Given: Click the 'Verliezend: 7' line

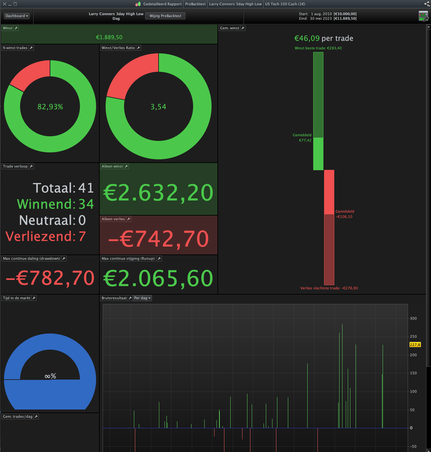Looking at the screenshot, I should click(46, 236).
